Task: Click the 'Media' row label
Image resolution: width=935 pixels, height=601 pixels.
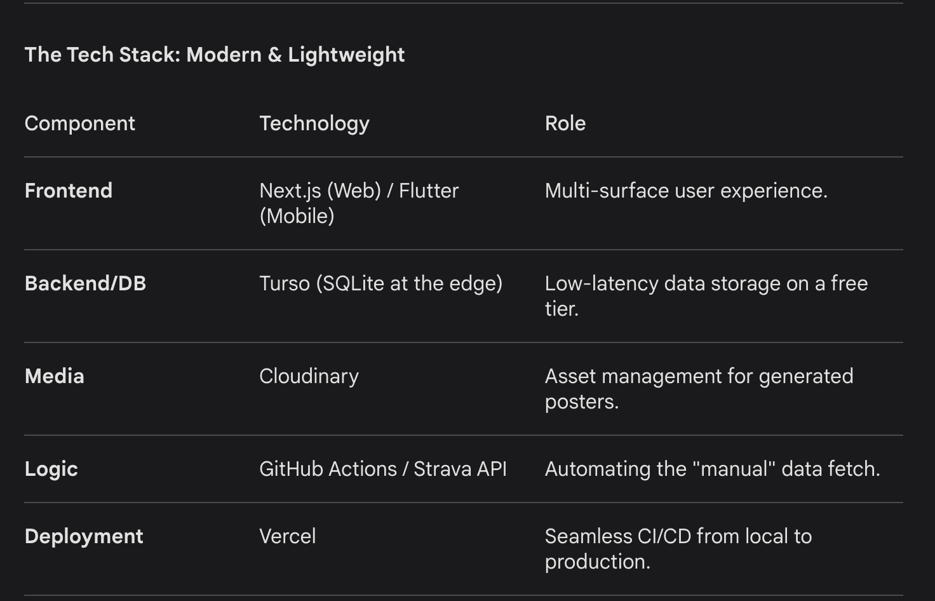Action: tap(55, 376)
